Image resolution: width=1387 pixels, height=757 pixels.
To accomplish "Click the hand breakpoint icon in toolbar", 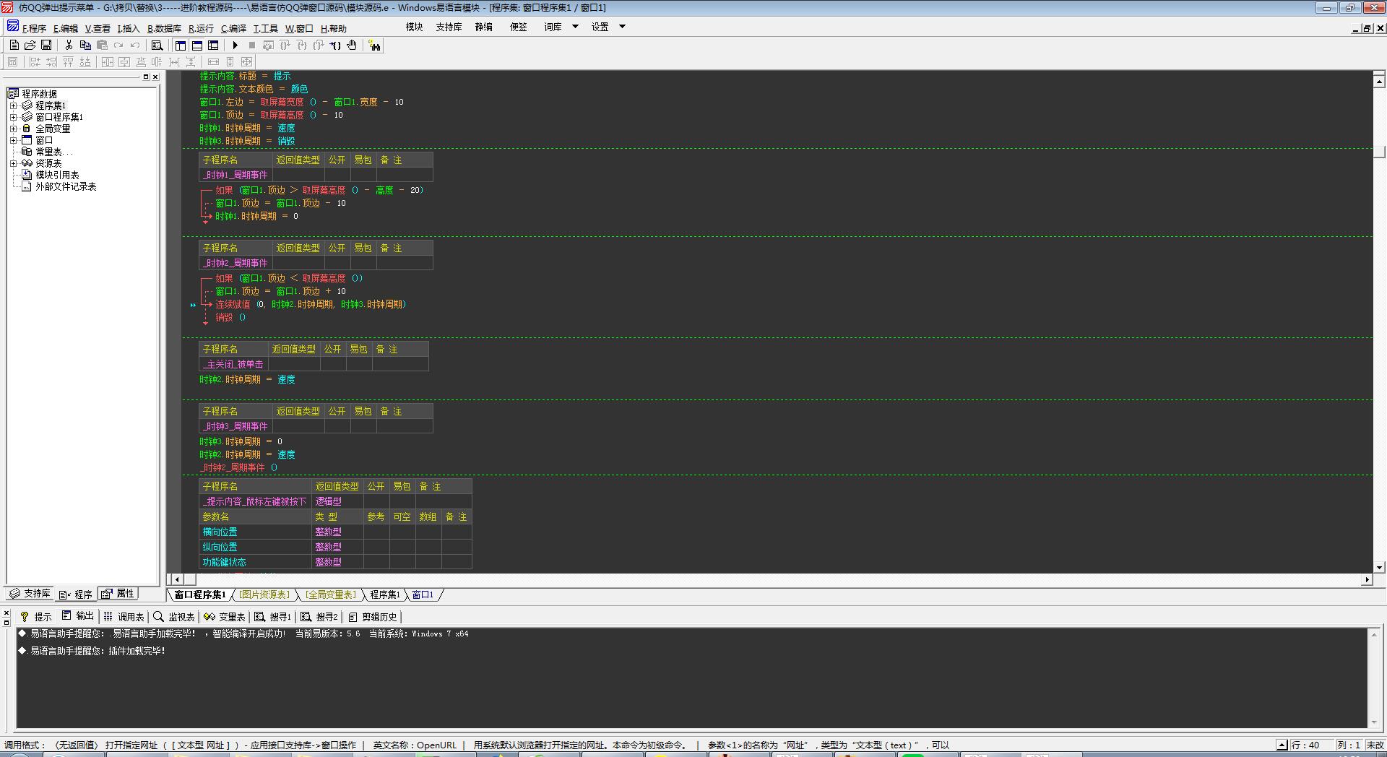I will (352, 45).
